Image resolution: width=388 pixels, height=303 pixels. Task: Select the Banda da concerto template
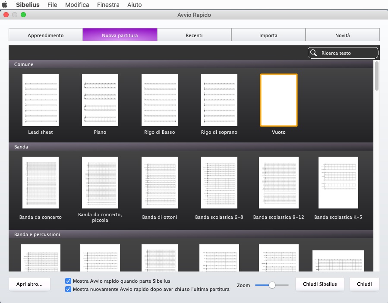tap(41, 183)
